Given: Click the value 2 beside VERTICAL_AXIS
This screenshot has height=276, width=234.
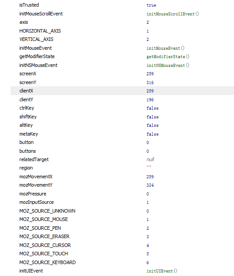Looking at the screenshot, I should tap(148, 40).
